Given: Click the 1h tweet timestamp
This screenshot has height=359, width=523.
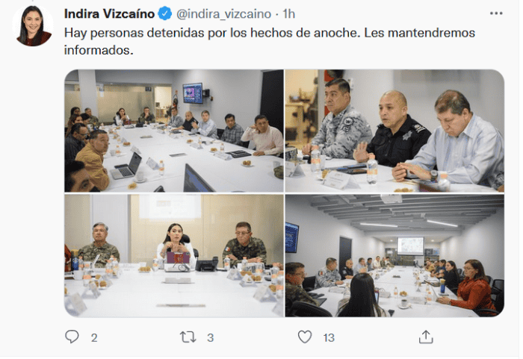Looking at the screenshot, I should (289, 14).
